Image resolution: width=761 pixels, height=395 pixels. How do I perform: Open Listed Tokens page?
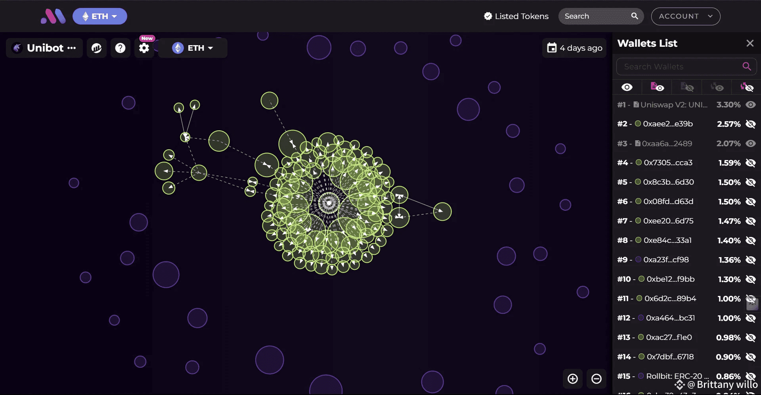(516, 16)
